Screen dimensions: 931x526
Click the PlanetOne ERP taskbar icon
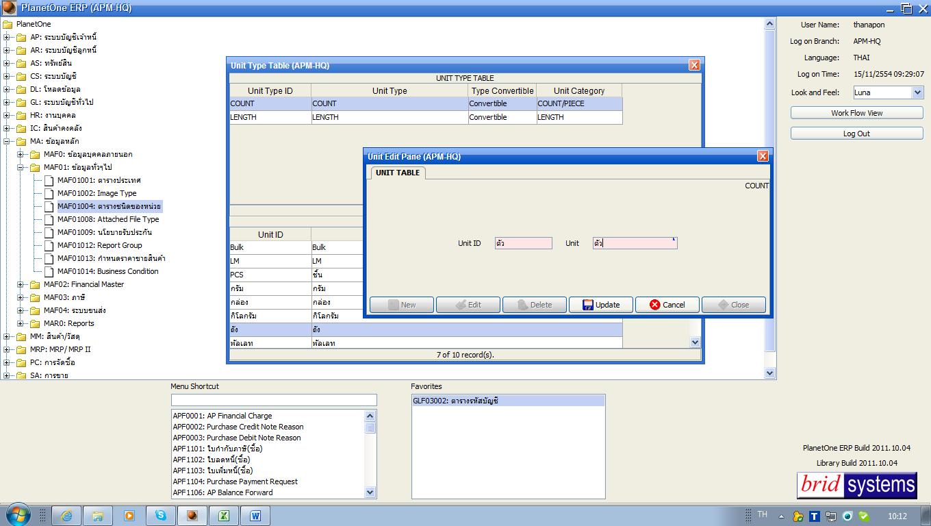[192, 516]
